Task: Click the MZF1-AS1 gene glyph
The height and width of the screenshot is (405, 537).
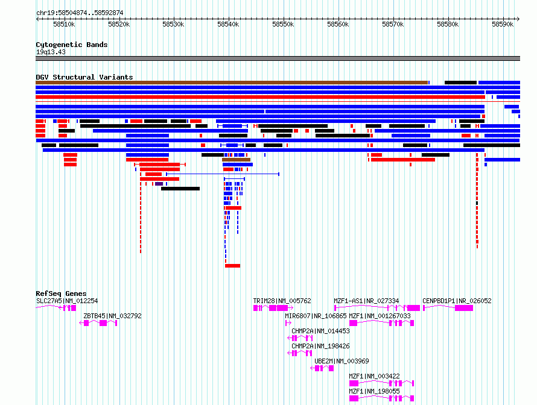Action: coord(377,308)
